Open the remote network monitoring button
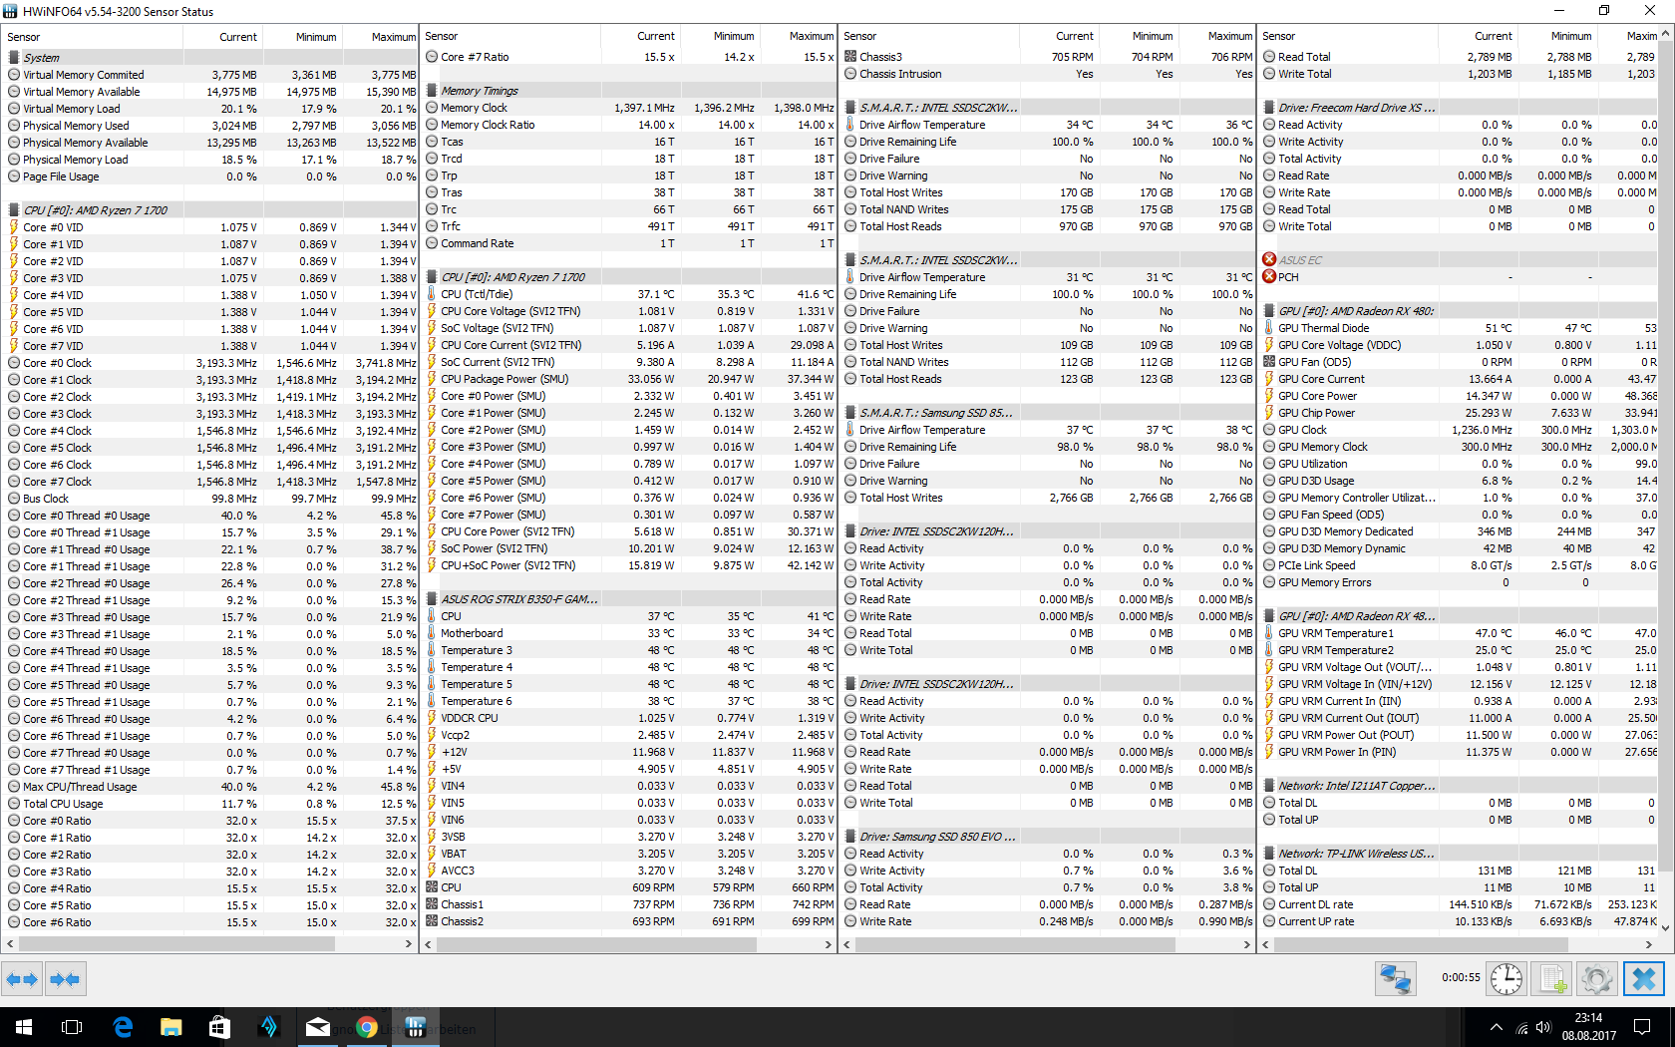 pos(1396,979)
